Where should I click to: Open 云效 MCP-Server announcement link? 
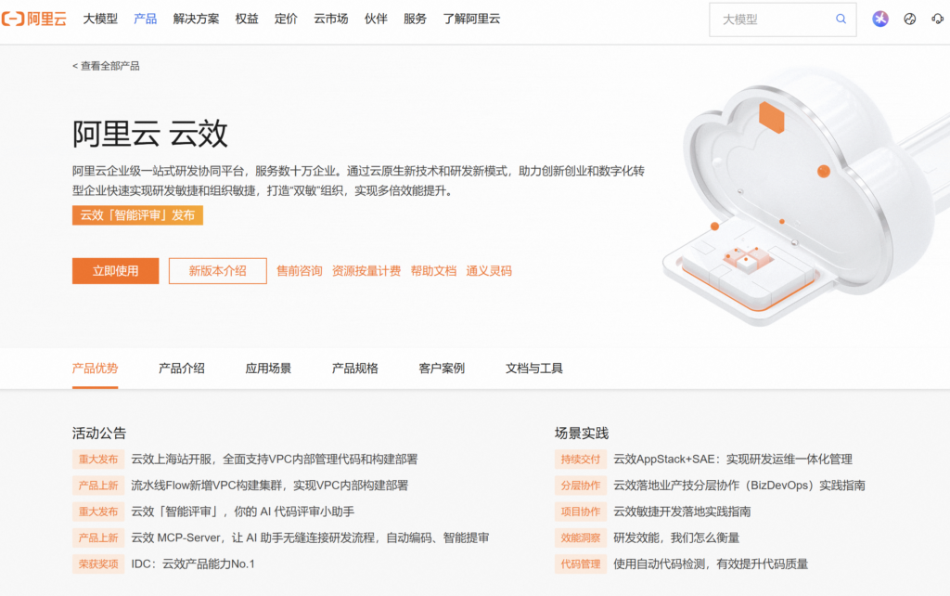310,538
